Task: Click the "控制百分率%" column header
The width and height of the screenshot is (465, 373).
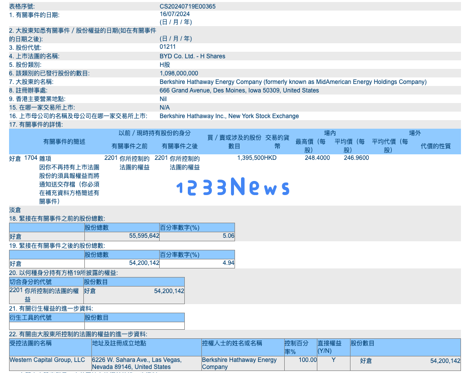Action: (x=297, y=347)
